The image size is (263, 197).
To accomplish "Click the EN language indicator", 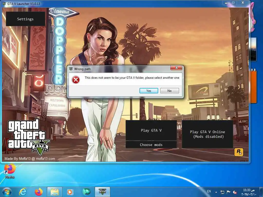I will pyautogui.click(x=209, y=191).
